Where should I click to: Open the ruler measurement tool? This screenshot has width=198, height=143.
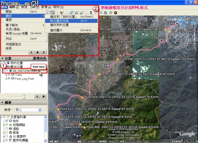(91, 13)
